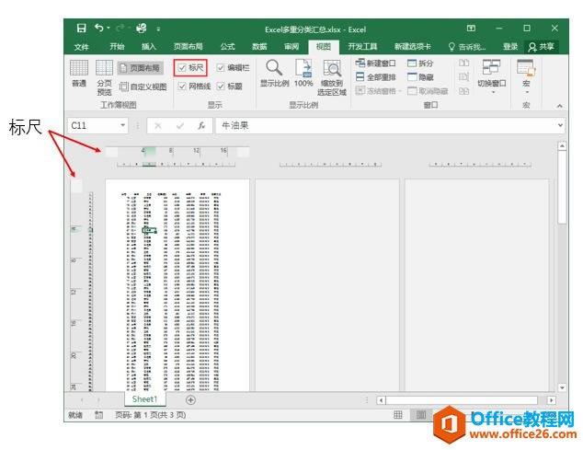This screenshot has width=583, height=450.
Task: Click the horizontal scrollbar track
Action: click(x=462, y=400)
